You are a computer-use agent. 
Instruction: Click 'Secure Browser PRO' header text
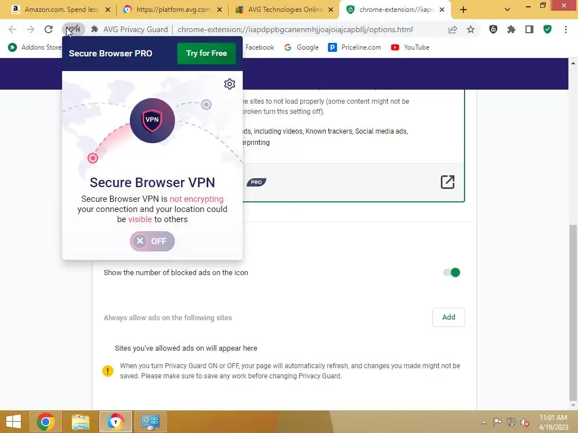point(111,54)
